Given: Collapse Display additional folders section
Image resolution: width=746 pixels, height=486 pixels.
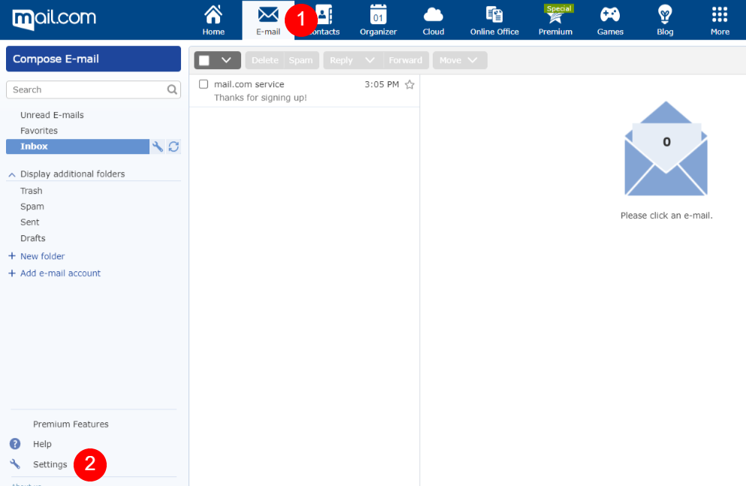Looking at the screenshot, I should click(12, 174).
